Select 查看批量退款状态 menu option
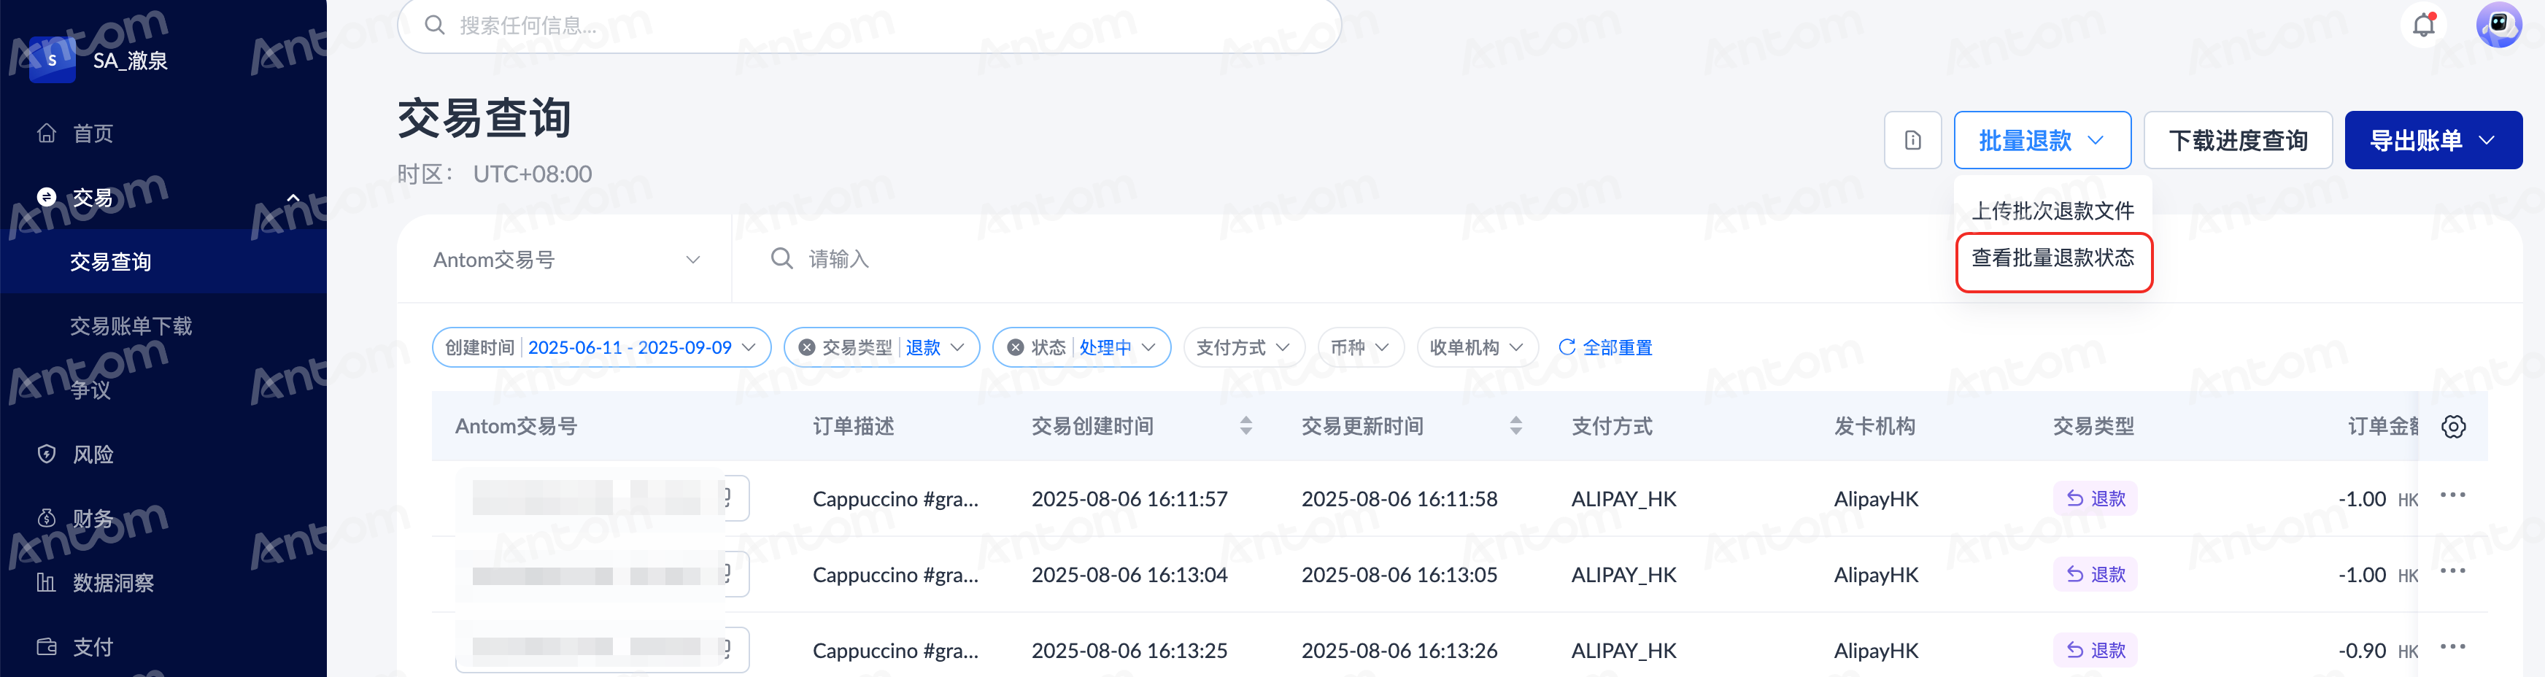2545x677 pixels. coord(2053,259)
